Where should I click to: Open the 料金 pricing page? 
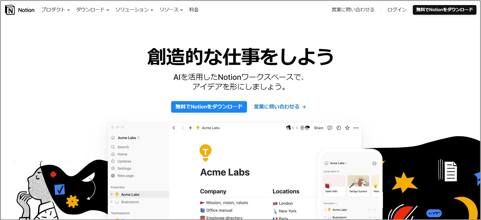coord(194,10)
